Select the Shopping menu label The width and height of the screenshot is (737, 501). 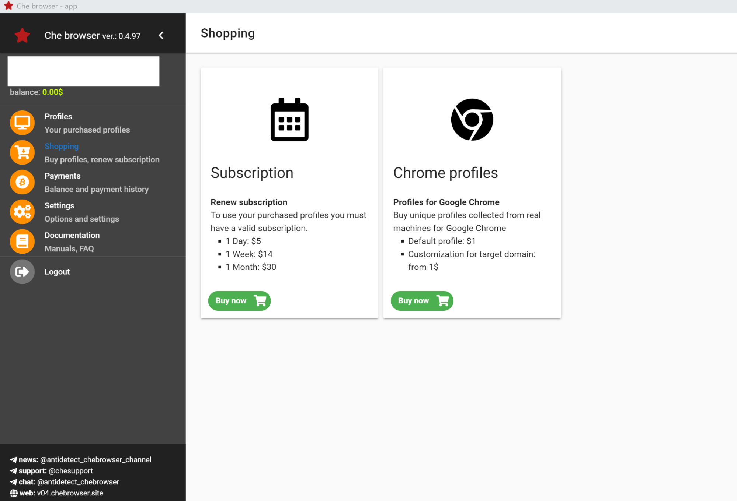[x=62, y=146]
